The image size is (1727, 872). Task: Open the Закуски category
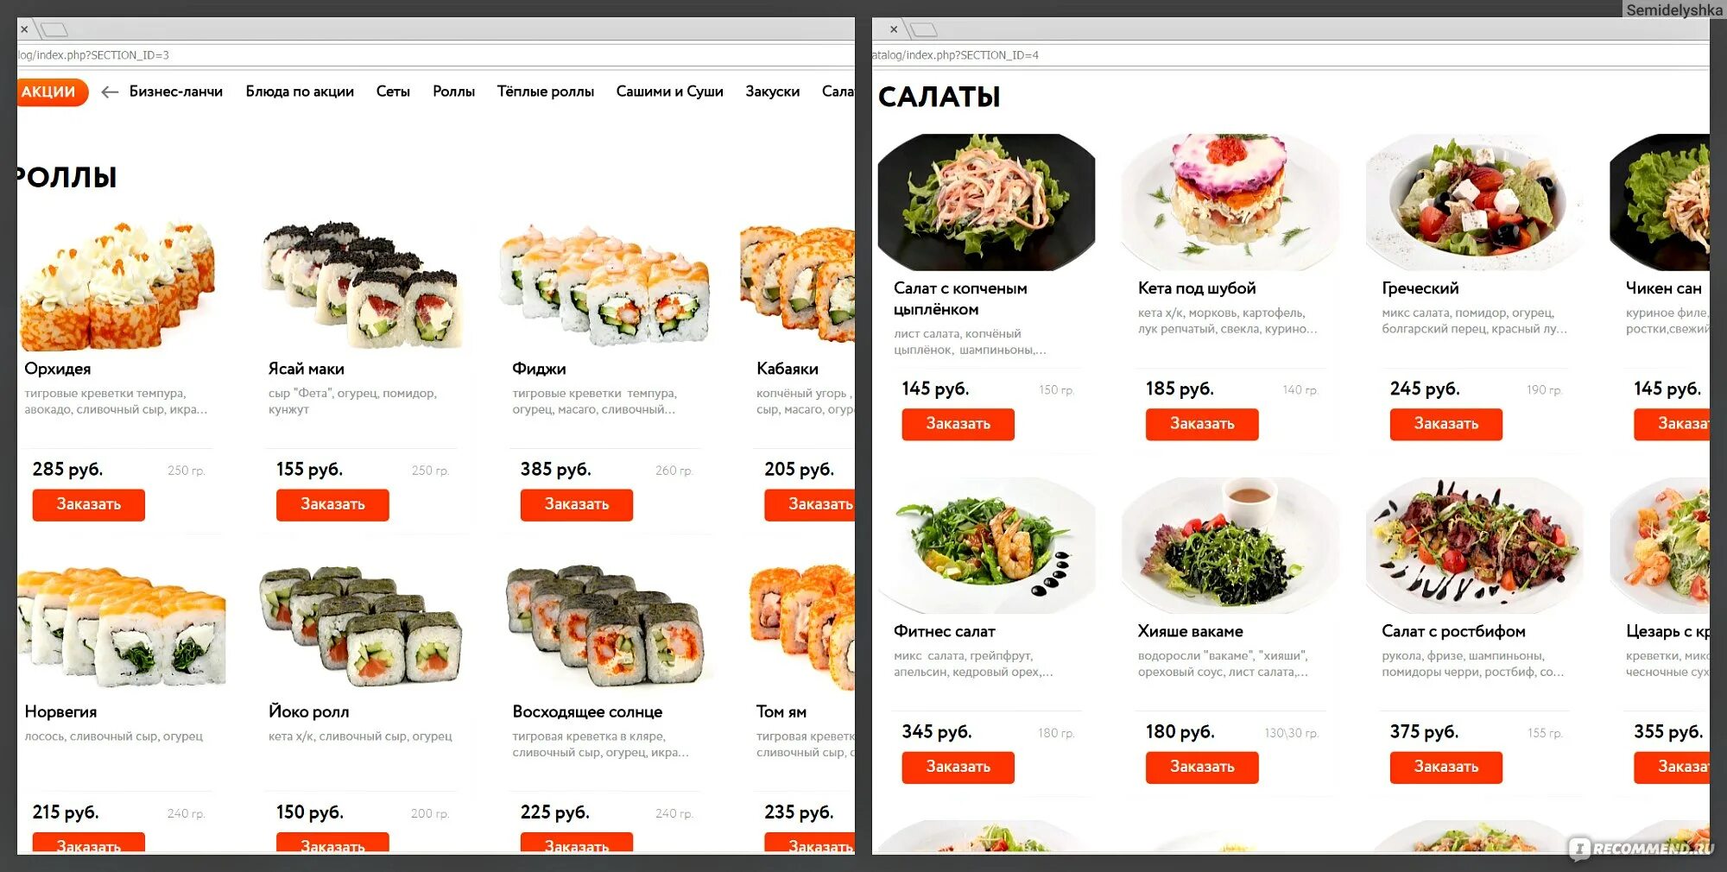click(x=773, y=92)
